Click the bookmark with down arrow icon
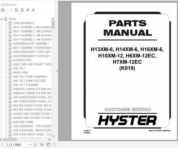The width and height of the screenshot is (178, 148). (22, 10)
